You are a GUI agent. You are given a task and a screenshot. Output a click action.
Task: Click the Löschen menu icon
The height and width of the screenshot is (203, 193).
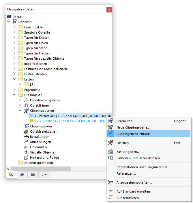coord(110,142)
